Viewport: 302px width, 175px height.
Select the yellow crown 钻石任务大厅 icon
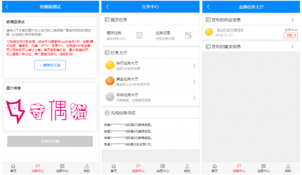tap(110, 65)
